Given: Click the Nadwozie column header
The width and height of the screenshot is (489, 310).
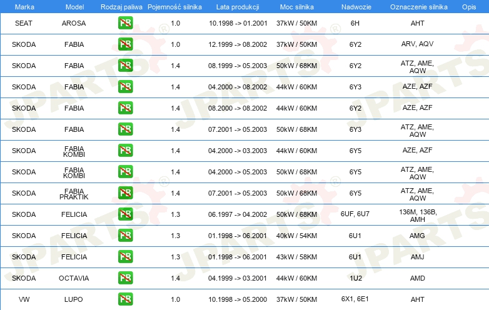Looking at the screenshot, I should (x=355, y=6).
